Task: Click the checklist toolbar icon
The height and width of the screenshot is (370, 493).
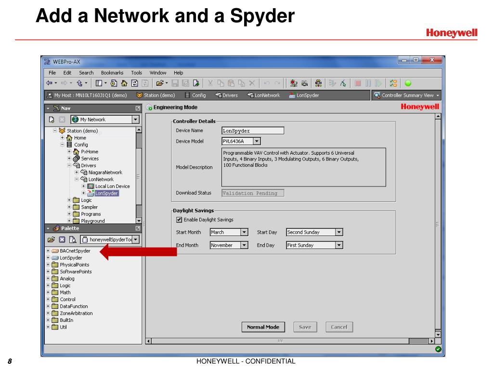Action: pyautogui.click(x=393, y=83)
